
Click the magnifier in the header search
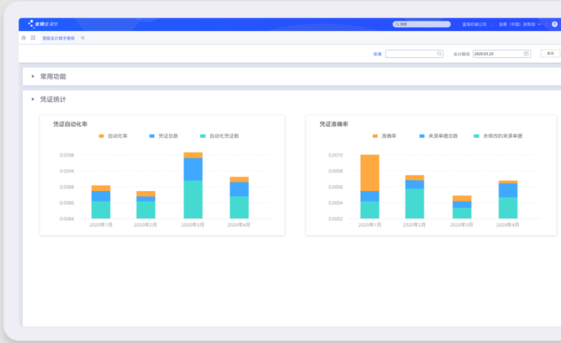click(397, 24)
